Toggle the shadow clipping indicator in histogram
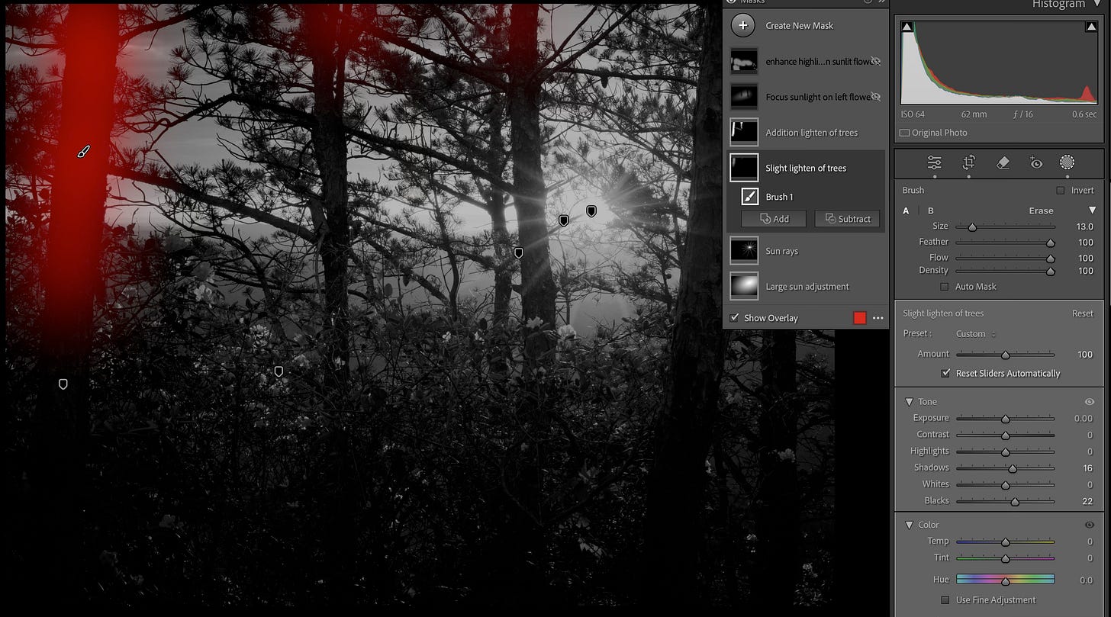1111x617 pixels. click(x=907, y=27)
